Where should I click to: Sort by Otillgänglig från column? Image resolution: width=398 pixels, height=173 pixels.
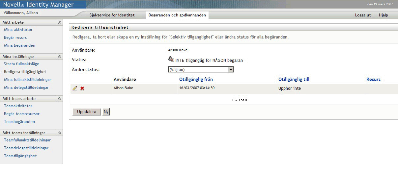pos(196,80)
